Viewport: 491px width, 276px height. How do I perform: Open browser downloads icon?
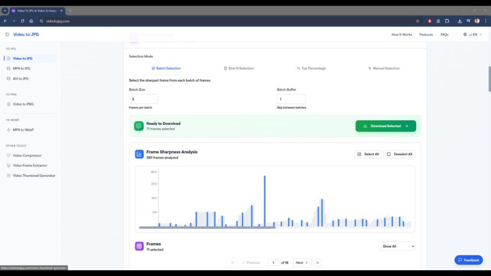(x=460, y=21)
